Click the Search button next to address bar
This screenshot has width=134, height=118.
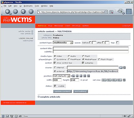(x=111, y=12)
